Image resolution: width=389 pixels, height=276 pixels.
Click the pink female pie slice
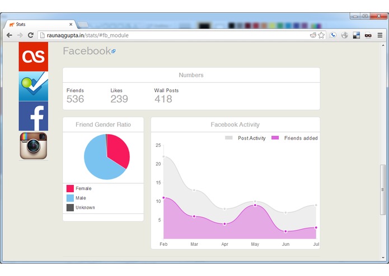coord(119,150)
